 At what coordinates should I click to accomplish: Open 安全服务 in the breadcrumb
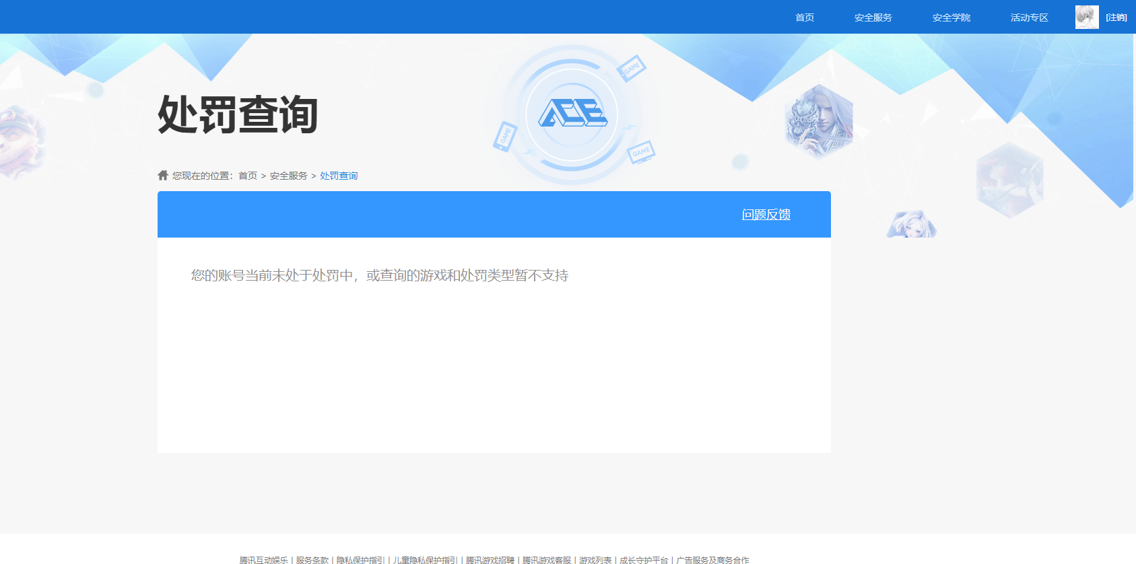289,176
